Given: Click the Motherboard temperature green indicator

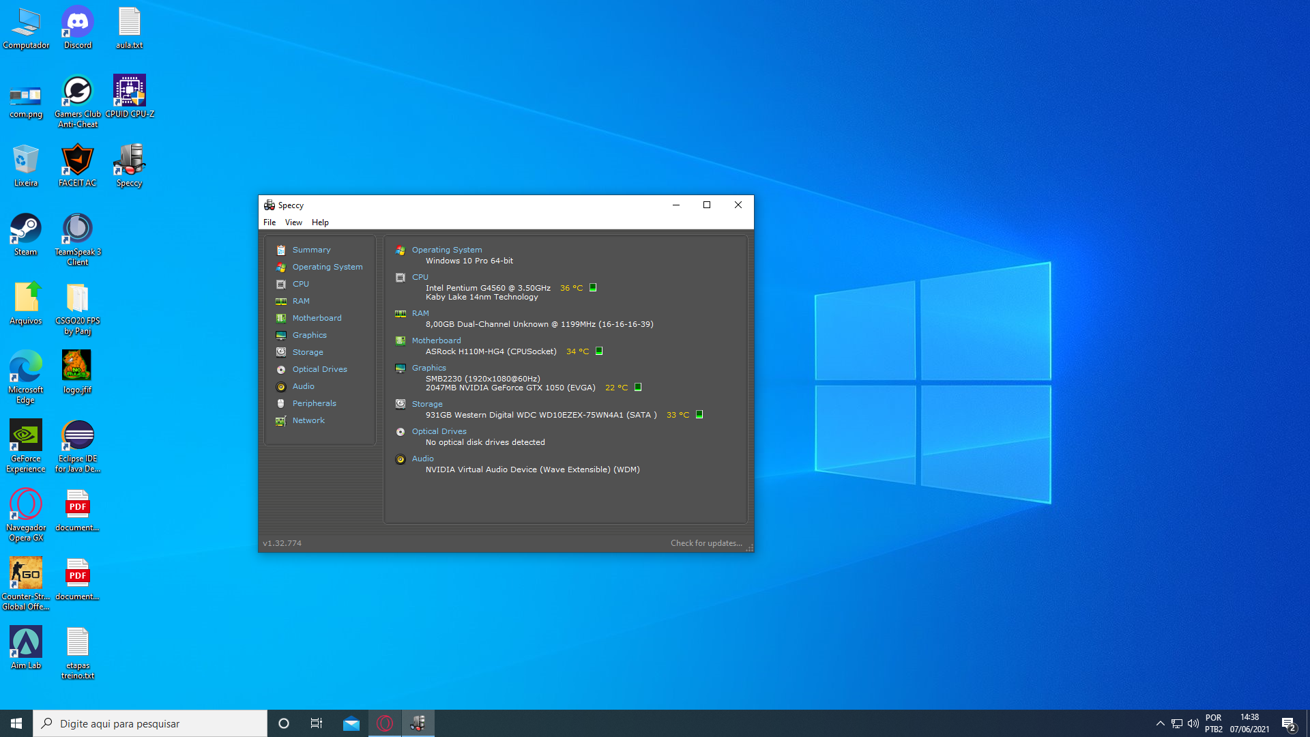Looking at the screenshot, I should (x=599, y=351).
